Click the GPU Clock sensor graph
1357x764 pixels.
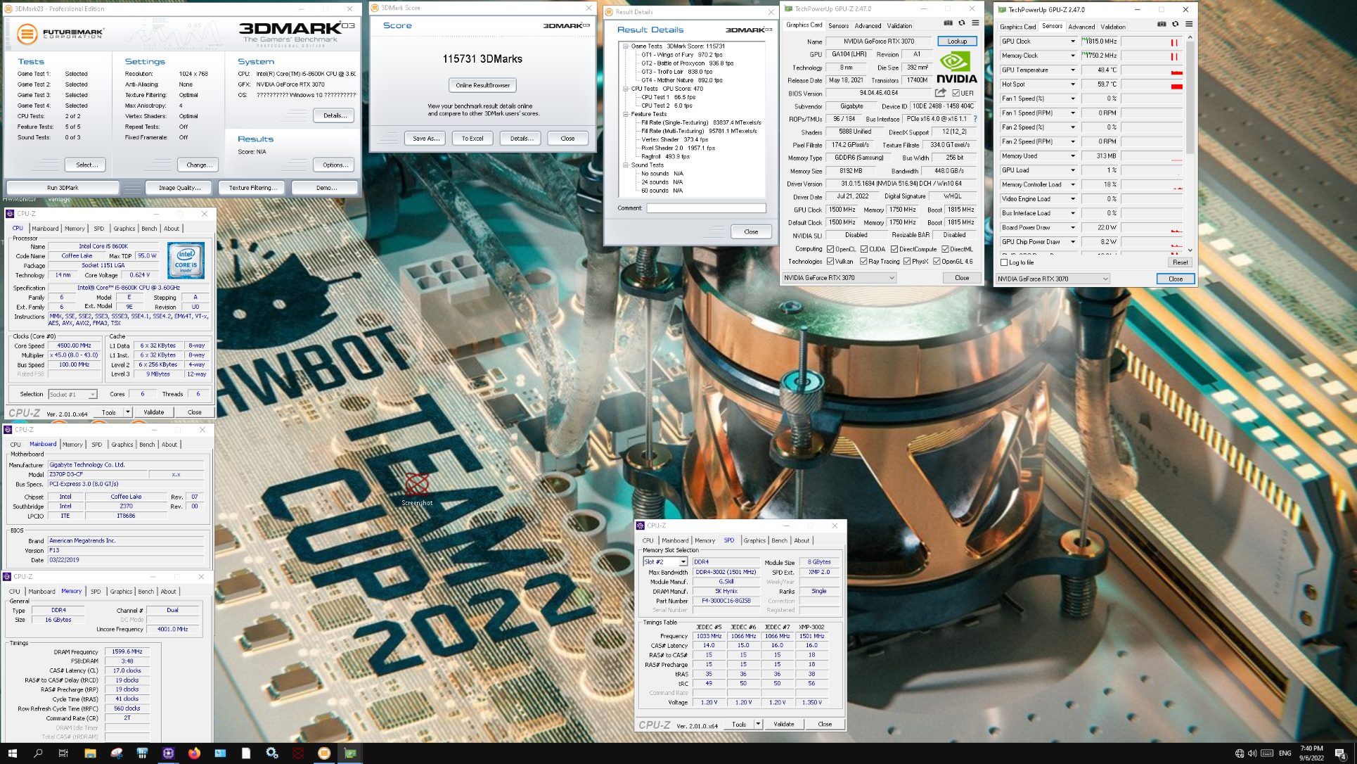pyautogui.click(x=1152, y=42)
